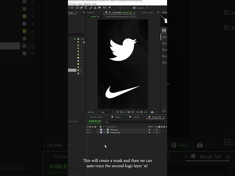Select Morph TUT breadcrumb in viewer
The width and height of the screenshot is (235, 176).
pyautogui.click(x=95, y=16)
